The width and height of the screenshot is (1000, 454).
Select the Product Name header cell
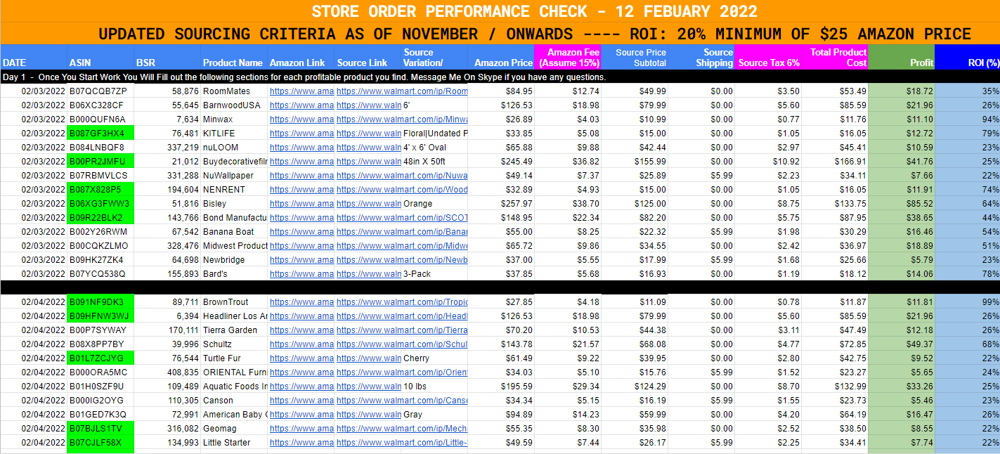234,57
